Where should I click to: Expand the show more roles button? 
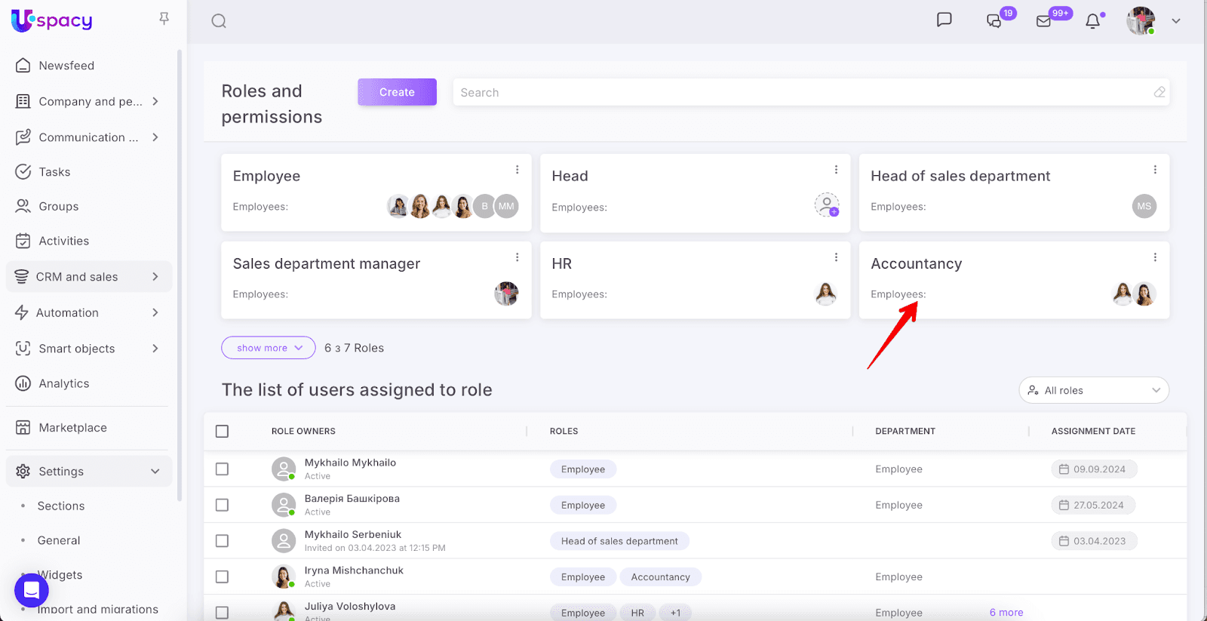269,348
